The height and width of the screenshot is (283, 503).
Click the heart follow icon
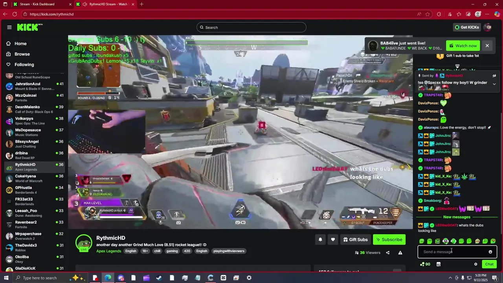pyautogui.click(x=333, y=239)
